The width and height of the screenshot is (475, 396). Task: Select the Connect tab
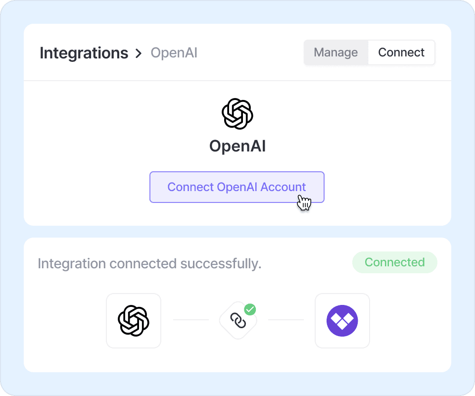coord(401,52)
